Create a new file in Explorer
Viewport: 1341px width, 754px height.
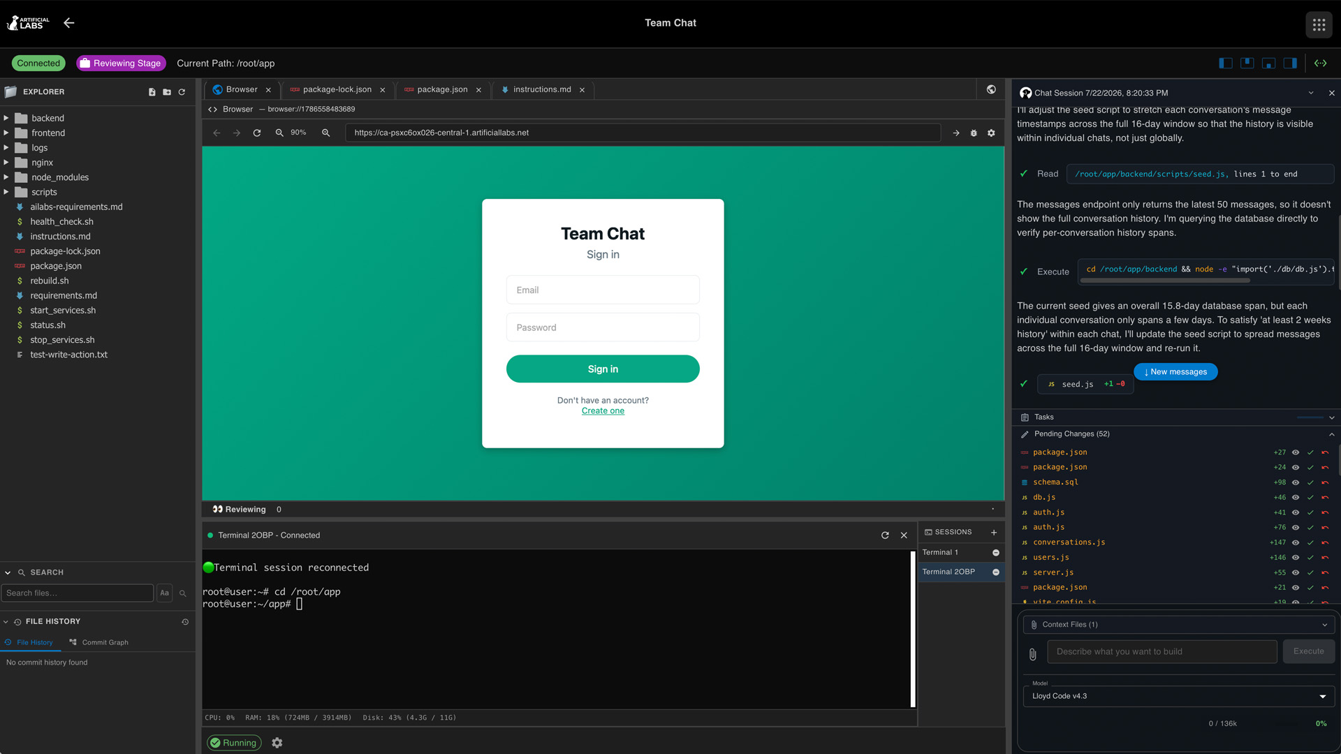(x=152, y=92)
